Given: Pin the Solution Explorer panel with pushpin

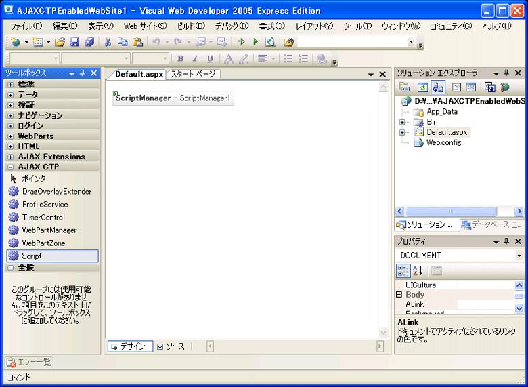Looking at the screenshot, I should pyautogui.click(x=506, y=73).
